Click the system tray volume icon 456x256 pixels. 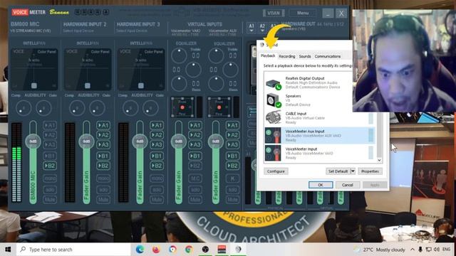point(437,250)
